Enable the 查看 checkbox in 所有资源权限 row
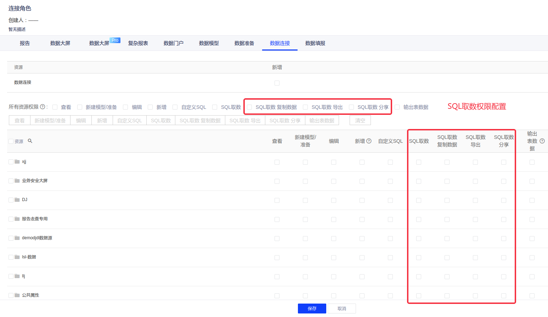Image resolution: width=548 pixels, height=317 pixels. coord(55,107)
